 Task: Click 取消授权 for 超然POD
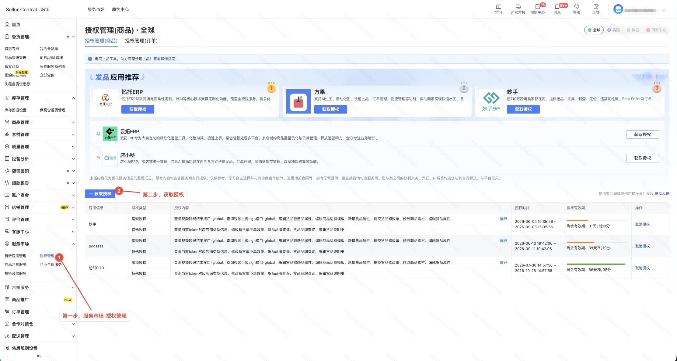(642, 268)
